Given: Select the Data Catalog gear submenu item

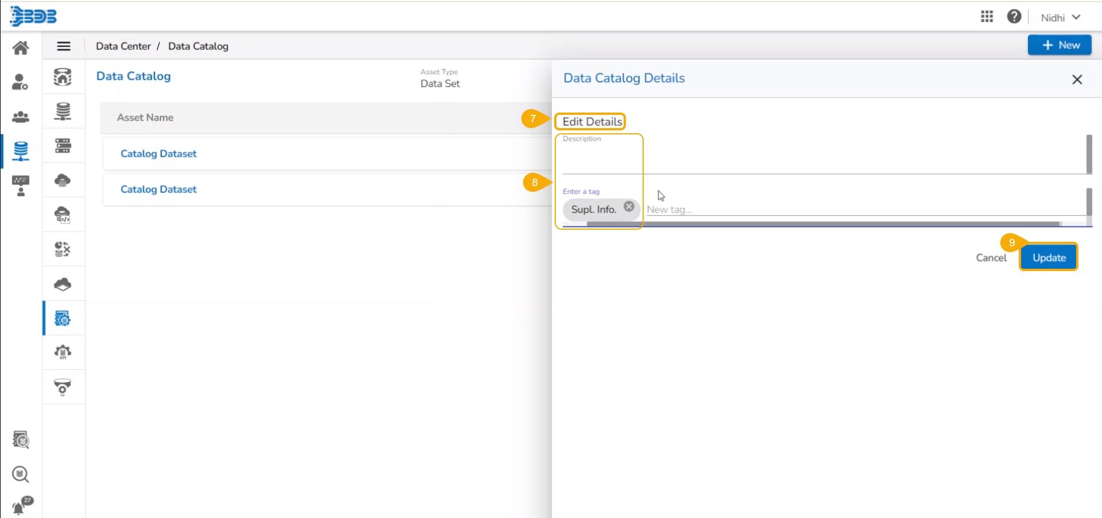Looking at the screenshot, I should tap(63, 318).
